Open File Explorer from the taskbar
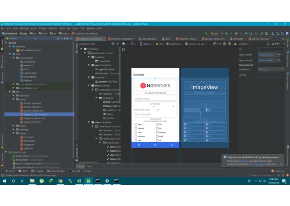 (x=32, y=181)
